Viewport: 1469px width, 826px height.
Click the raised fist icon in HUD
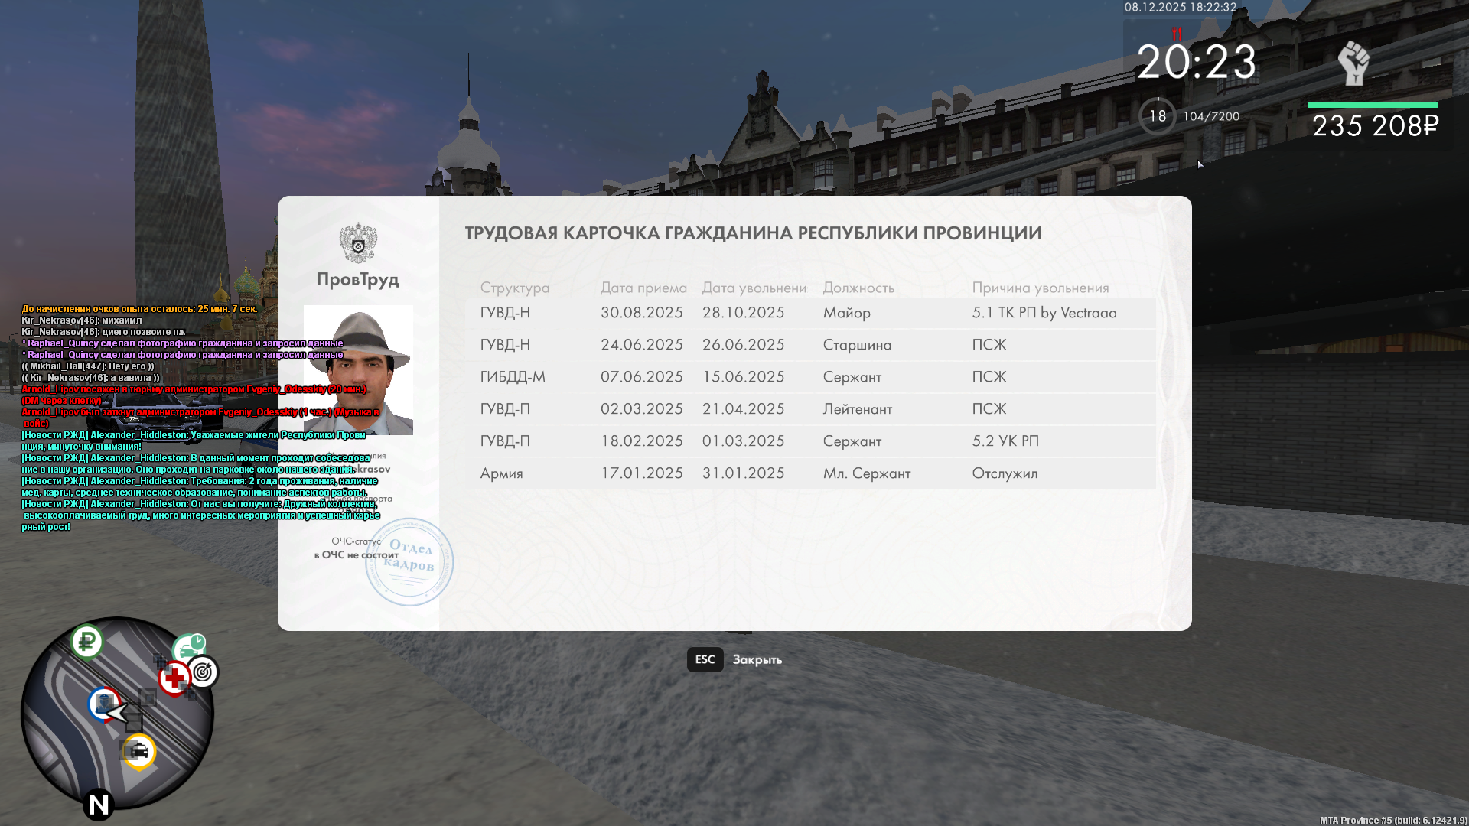[1353, 63]
